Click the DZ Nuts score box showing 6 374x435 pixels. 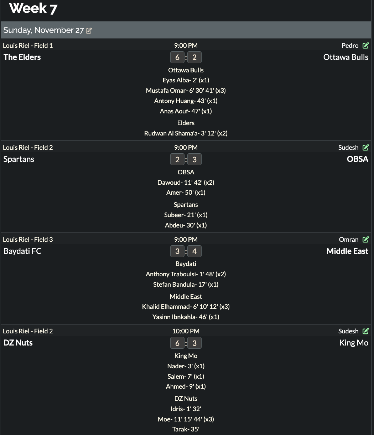point(177,343)
